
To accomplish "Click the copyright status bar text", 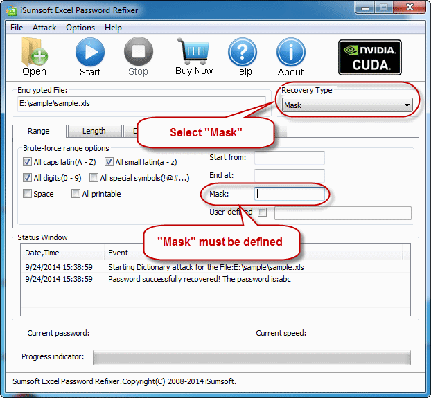I will point(124,381).
